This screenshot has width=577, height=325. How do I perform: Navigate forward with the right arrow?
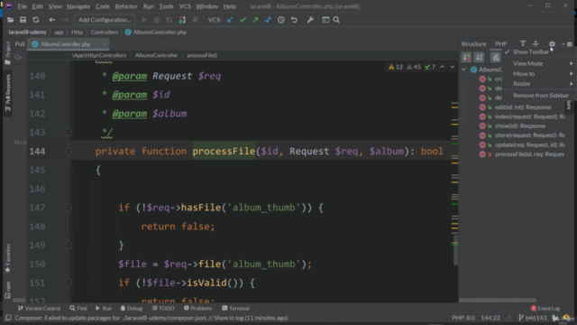[65, 20]
